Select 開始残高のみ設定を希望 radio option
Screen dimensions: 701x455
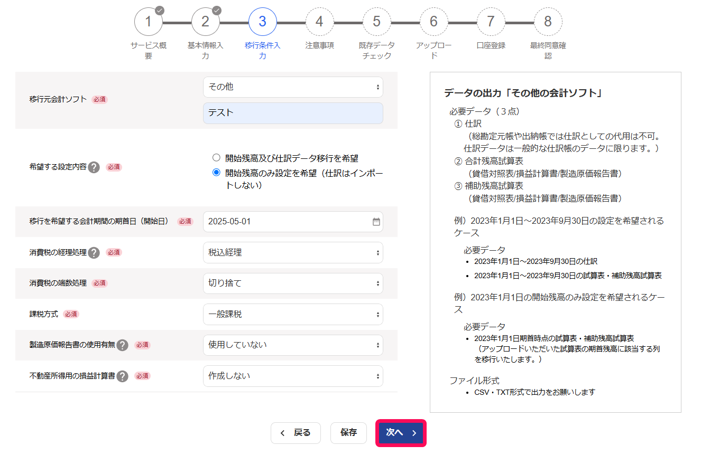point(216,172)
